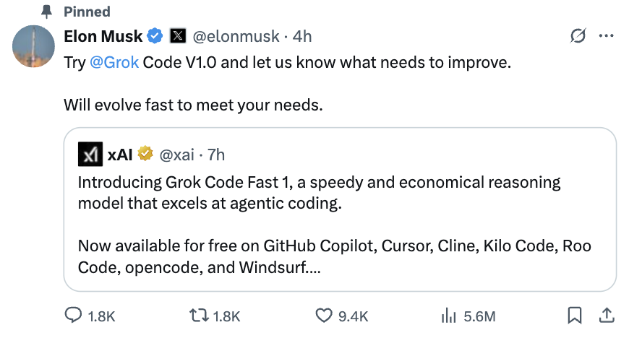
Task: Open the Grok explain icon
Action: (x=578, y=35)
